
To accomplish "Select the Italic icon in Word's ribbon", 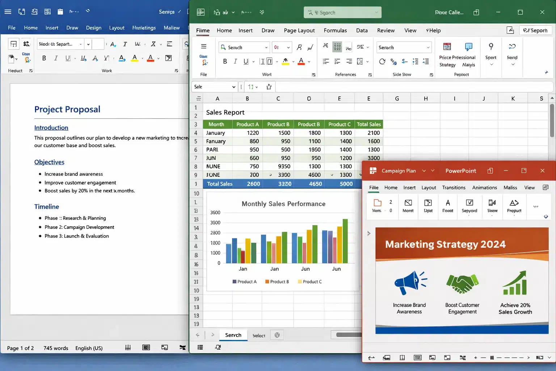I will click(x=56, y=58).
